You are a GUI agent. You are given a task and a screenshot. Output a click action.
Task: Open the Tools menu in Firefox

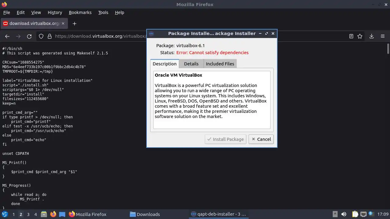(x=103, y=12)
